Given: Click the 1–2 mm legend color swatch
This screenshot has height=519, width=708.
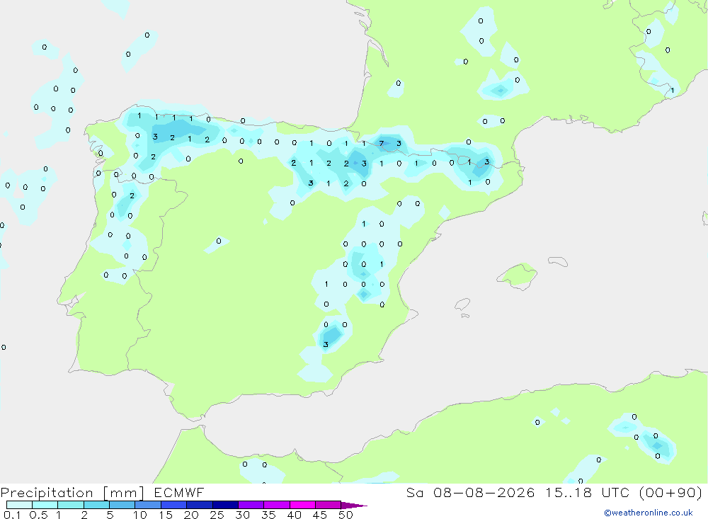Looking at the screenshot, I should click(x=71, y=505).
